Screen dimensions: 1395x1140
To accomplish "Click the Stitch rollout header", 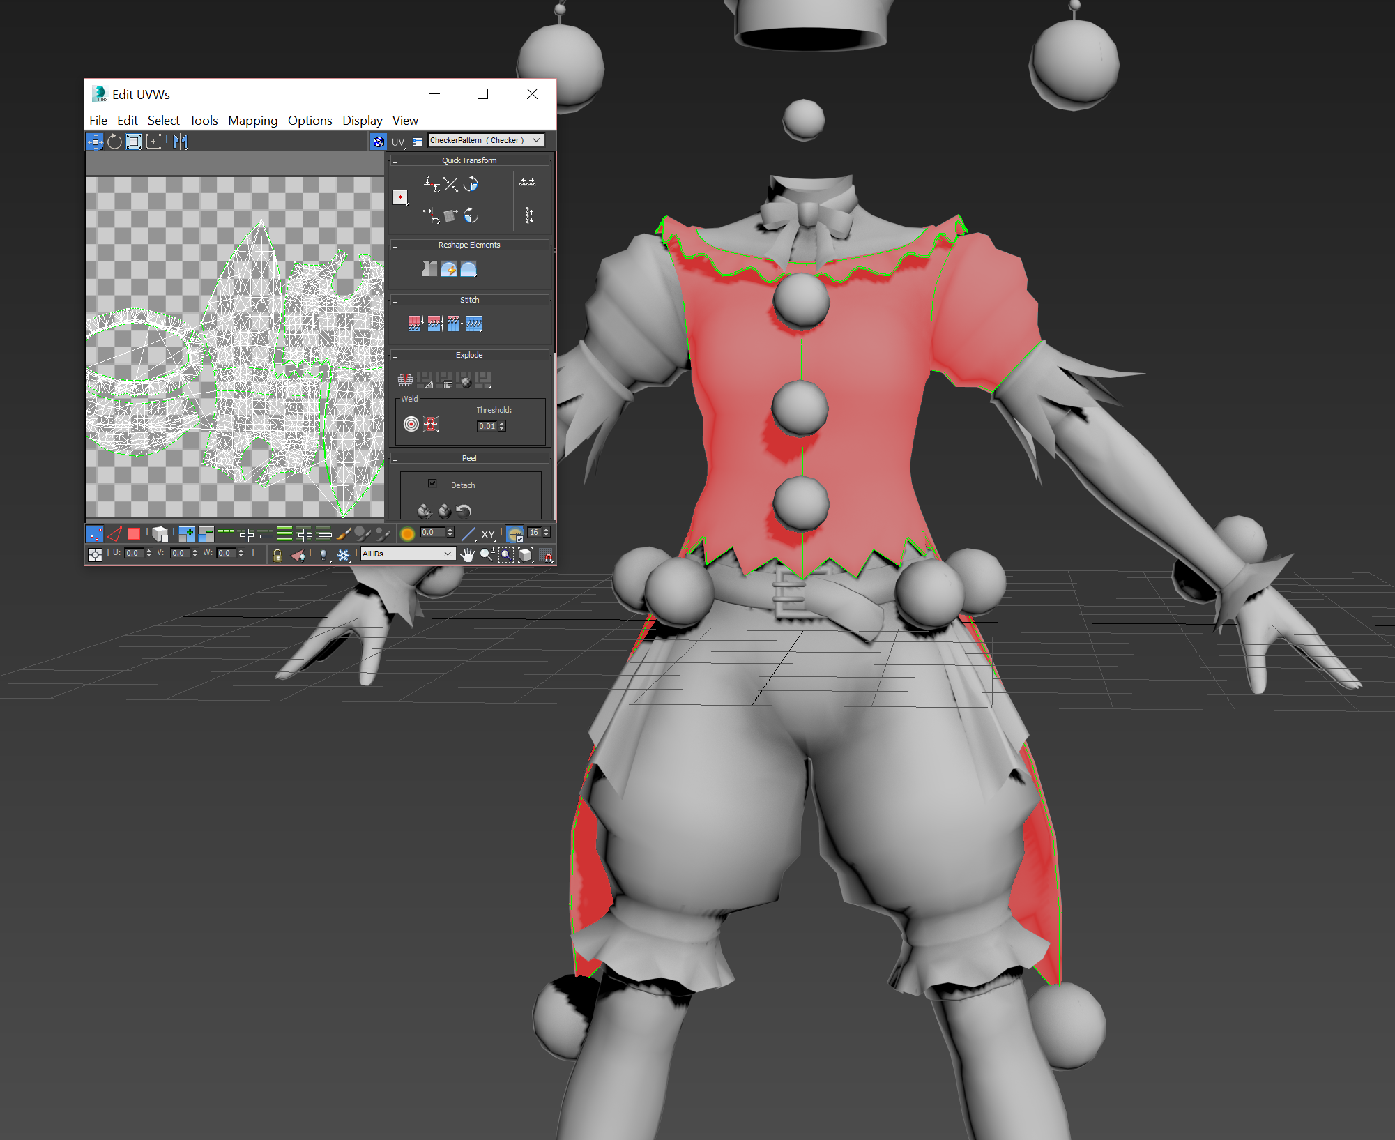I will [x=469, y=300].
